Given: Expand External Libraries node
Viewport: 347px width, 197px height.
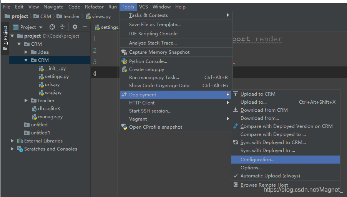Looking at the screenshot, I should (12, 141).
